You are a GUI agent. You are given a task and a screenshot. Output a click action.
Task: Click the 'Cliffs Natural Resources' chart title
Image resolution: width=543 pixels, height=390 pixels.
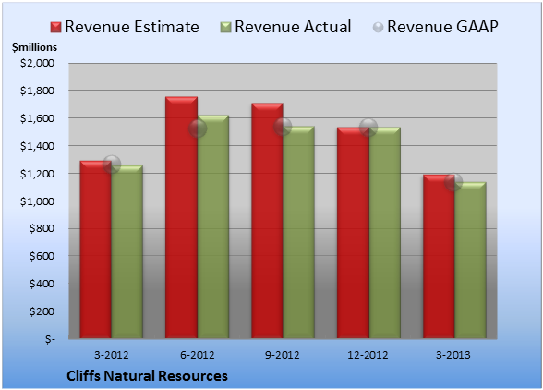point(147,376)
